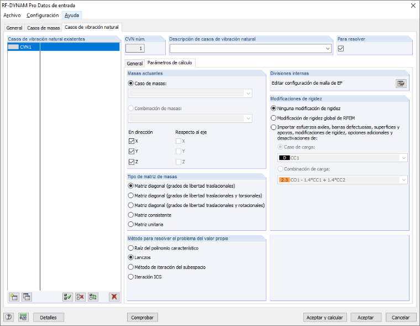Open the Configuración menu
Screen dimensions: 420x326
pyautogui.click(x=43, y=15)
